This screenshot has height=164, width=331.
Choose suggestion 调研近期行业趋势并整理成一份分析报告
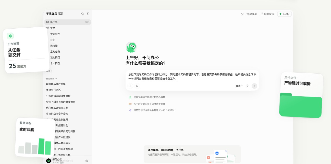click(152, 110)
